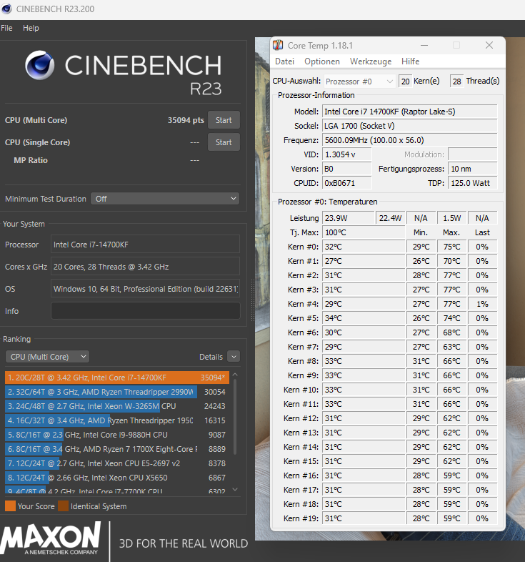Click the ranking list scrollbar thumb
Viewport: 525px width, 562px height.
pyautogui.click(x=235, y=417)
